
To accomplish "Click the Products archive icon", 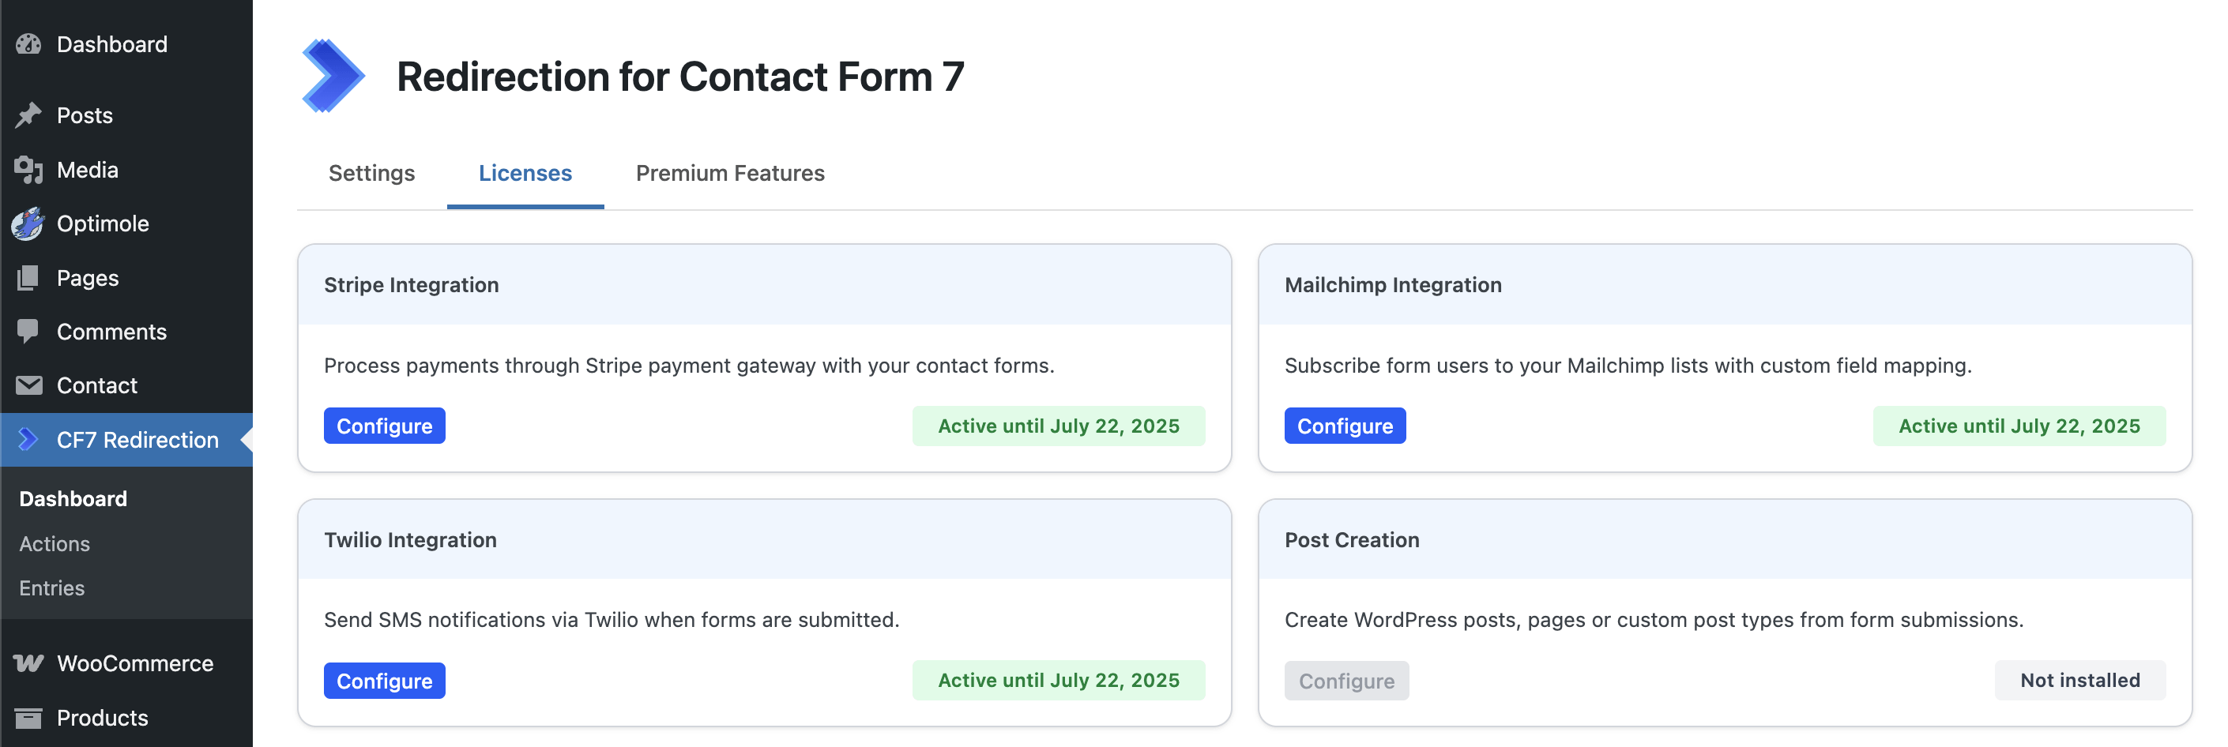I will [x=28, y=718].
